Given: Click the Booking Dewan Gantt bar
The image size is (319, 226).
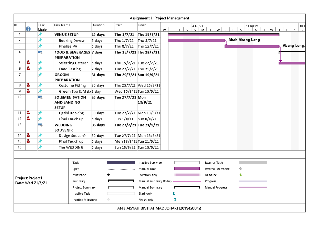Looking at the screenshot, I should coord(196,40).
